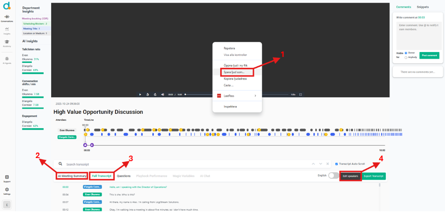Viewport: 445px width, 212px height.
Task: Switch the English language toggle
Action: 334,176
